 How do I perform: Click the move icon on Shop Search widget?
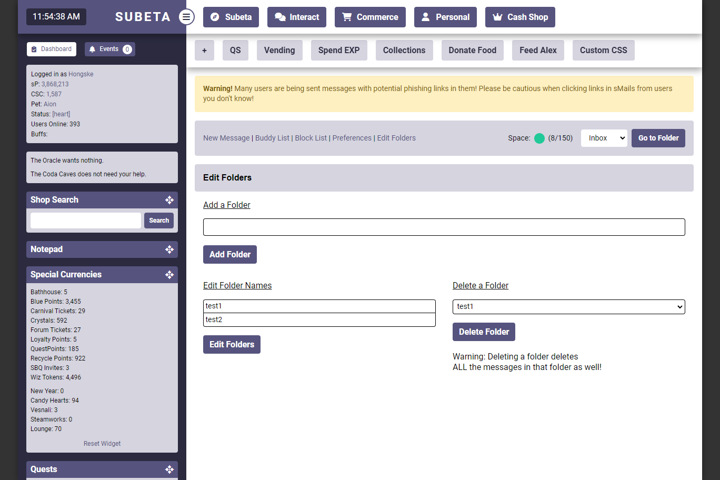[x=169, y=200]
